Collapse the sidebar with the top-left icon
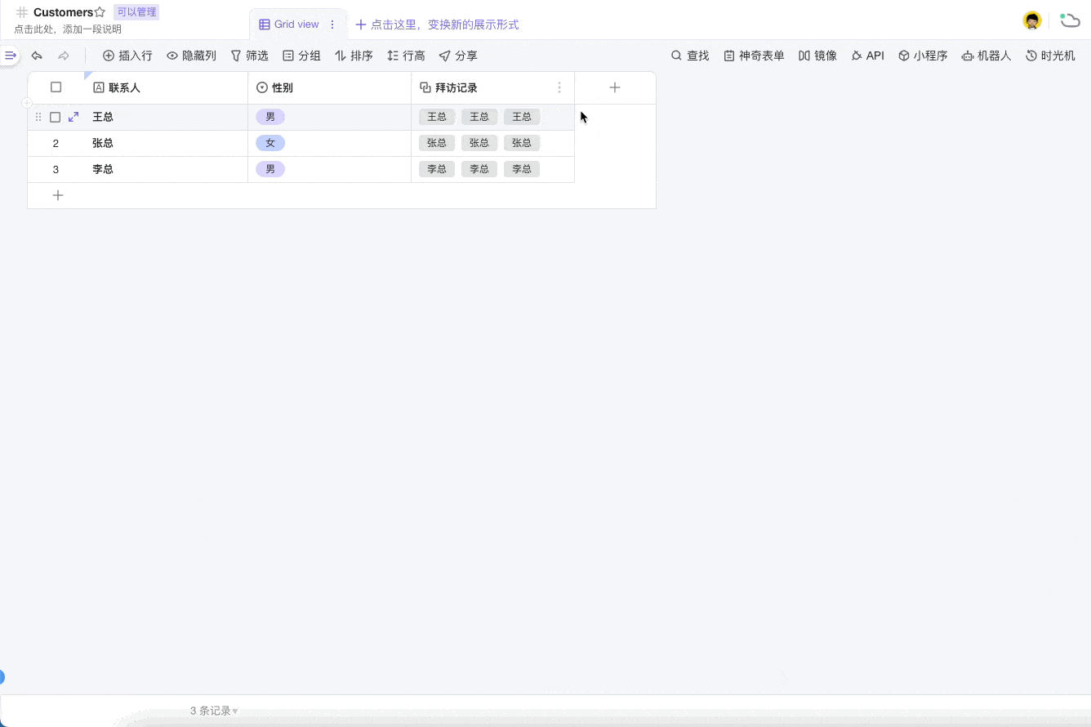Viewport: 1091px width, 727px height. click(11, 55)
